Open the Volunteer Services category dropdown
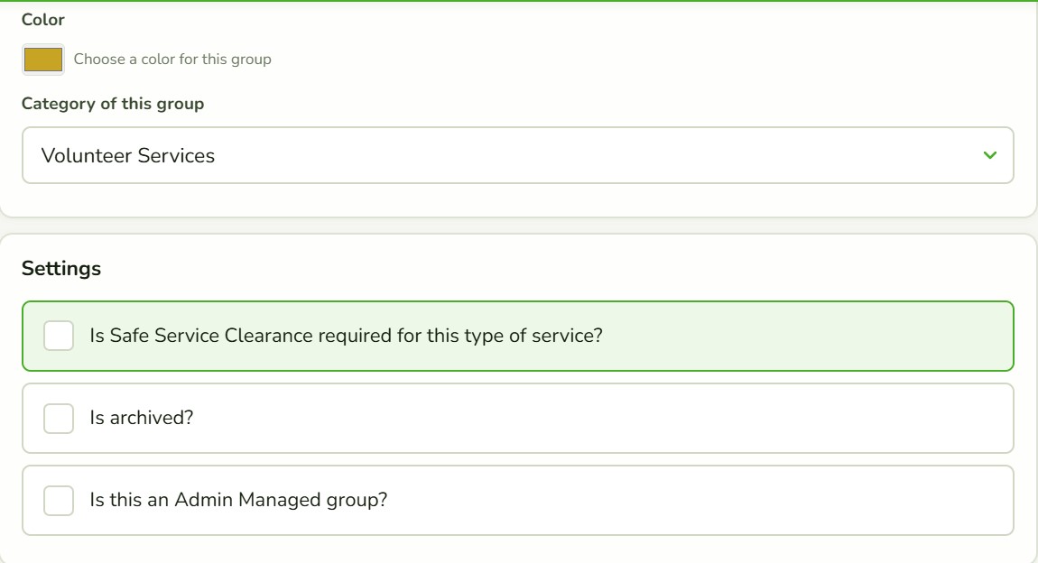 point(518,155)
